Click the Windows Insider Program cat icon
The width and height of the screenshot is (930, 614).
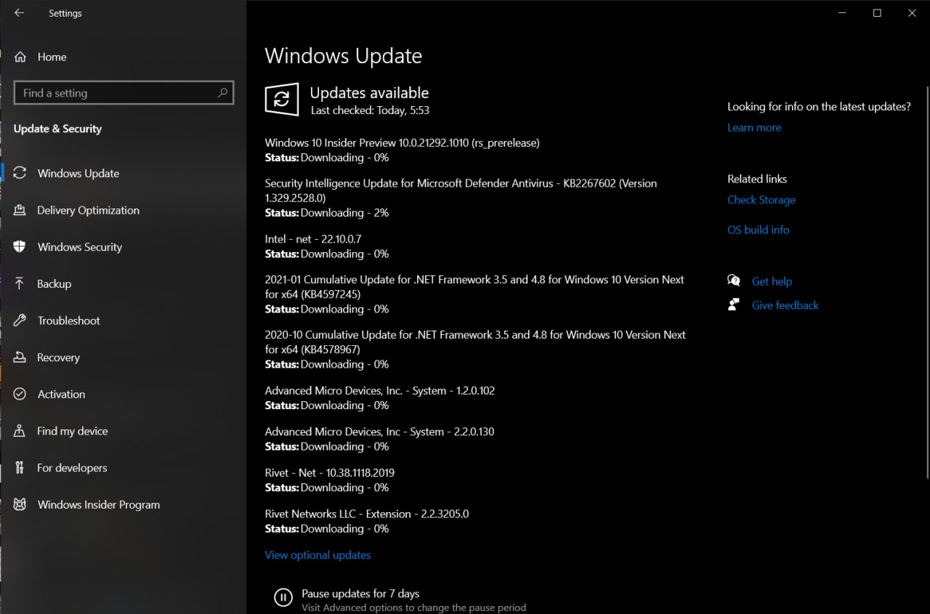click(x=20, y=504)
